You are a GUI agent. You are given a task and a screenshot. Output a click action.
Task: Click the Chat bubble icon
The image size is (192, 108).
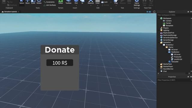pos(161,71)
